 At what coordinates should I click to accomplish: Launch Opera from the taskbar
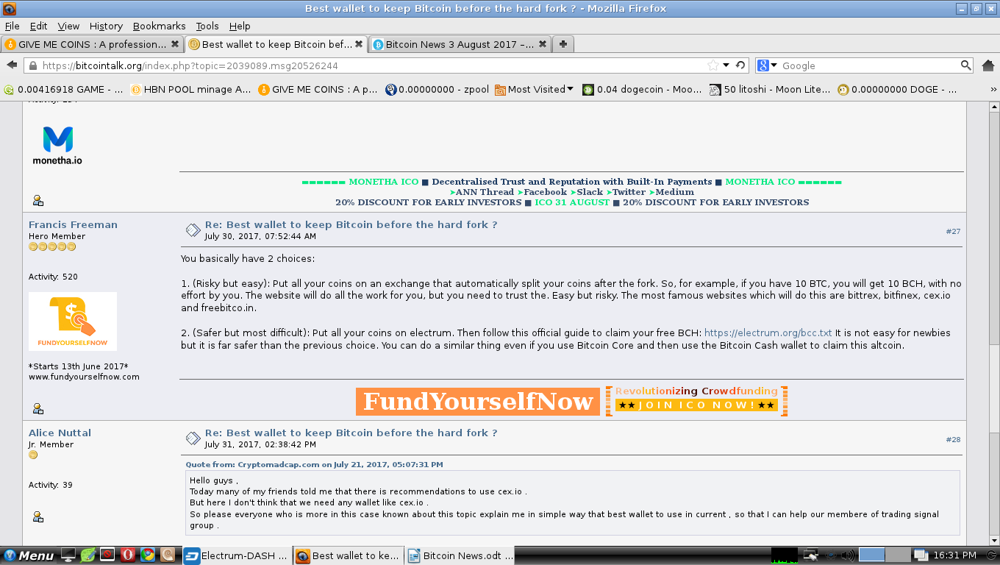pos(127,555)
